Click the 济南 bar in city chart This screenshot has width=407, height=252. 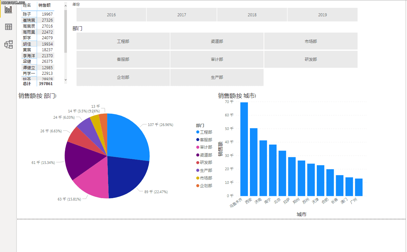click(x=263, y=168)
